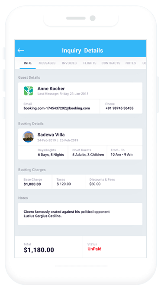Tap the 5 Adults, 3 Children field
161x290 pixels.
pos(88,155)
